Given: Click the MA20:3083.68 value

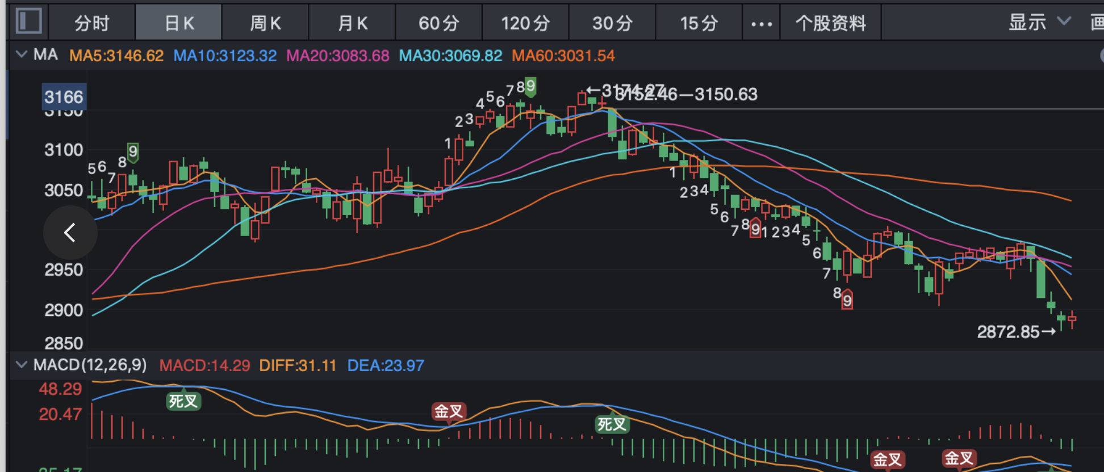Looking at the screenshot, I should pos(337,56).
